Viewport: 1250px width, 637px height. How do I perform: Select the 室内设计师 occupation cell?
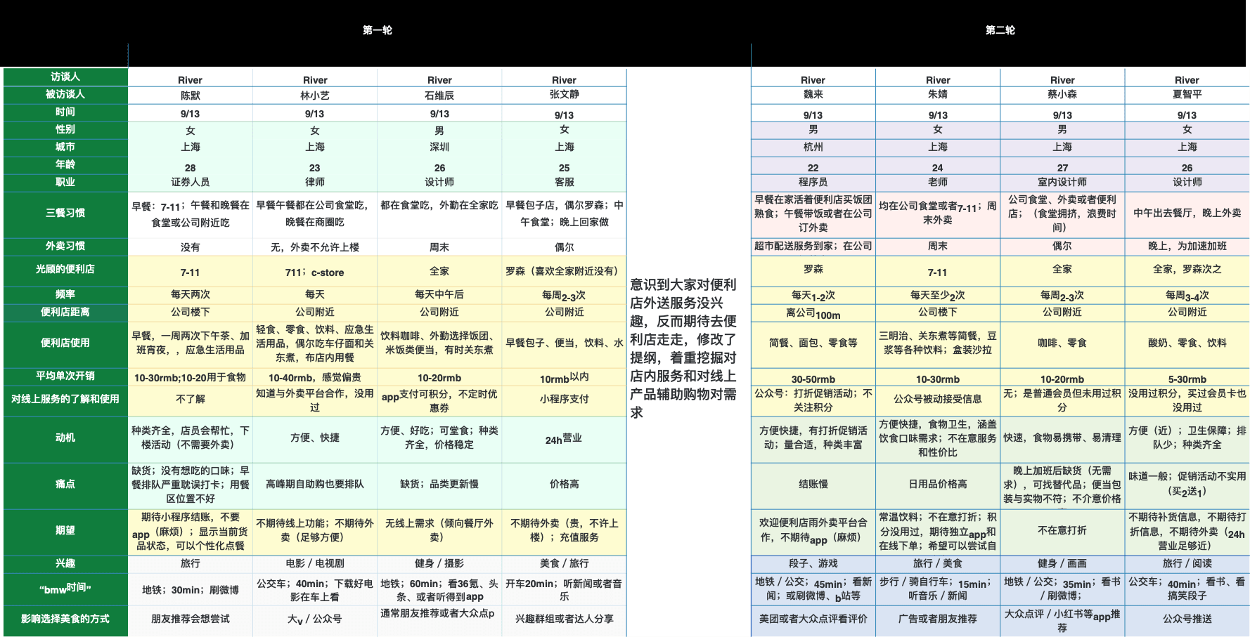click(x=1062, y=182)
